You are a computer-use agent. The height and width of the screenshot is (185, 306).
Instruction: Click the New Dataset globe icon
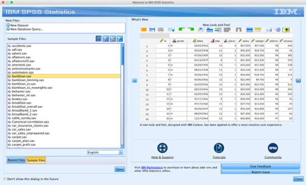tap(8, 25)
